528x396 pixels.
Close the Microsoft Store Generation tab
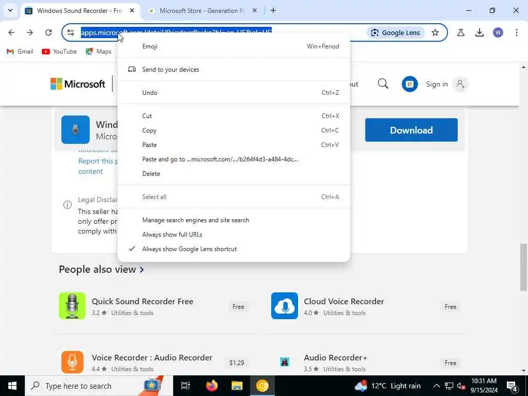point(255,10)
